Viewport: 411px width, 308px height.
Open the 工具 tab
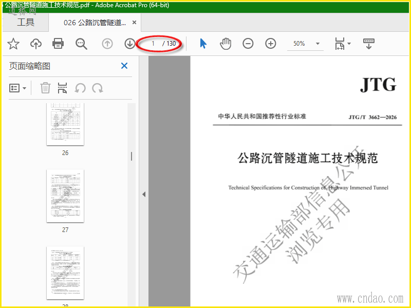(26, 22)
